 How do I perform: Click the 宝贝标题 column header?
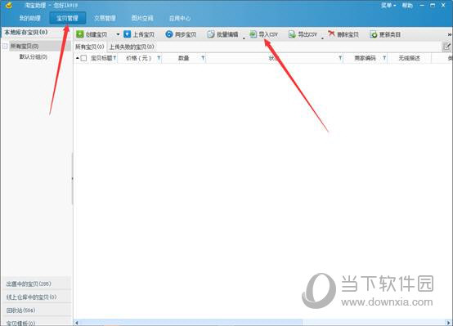pyautogui.click(x=101, y=58)
